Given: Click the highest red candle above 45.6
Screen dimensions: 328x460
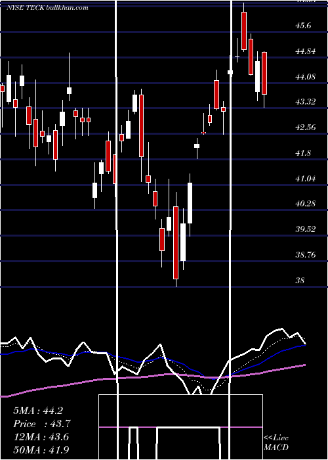Looking at the screenshot, I should click(x=244, y=31).
